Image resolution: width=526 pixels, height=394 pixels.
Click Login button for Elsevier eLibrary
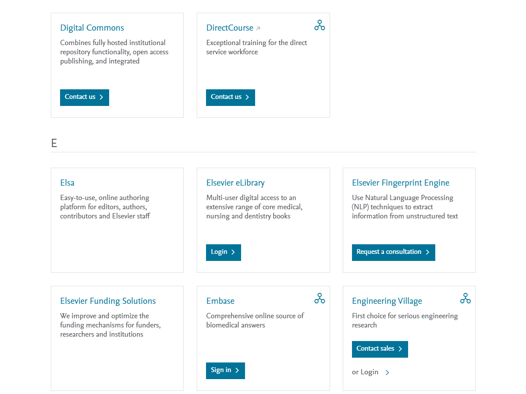pyautogui.click(x=223, y=252)
